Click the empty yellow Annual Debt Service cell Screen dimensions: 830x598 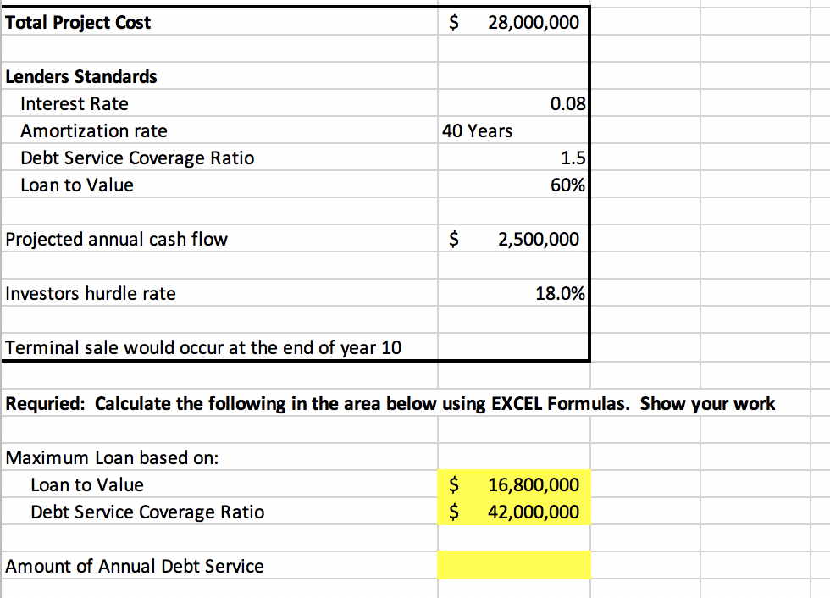[x=512, y=565]
